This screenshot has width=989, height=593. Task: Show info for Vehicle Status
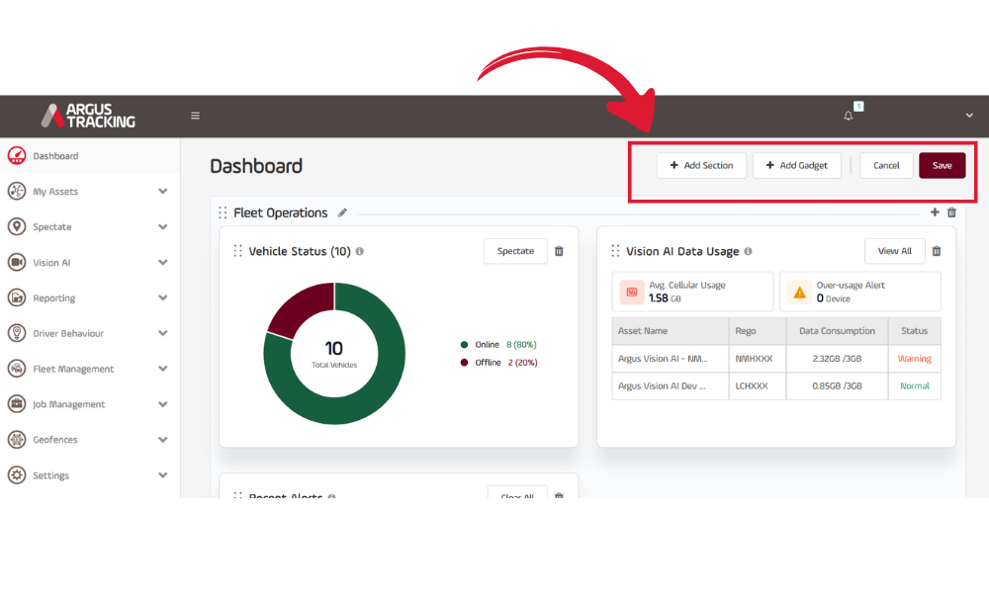[360, 251]
